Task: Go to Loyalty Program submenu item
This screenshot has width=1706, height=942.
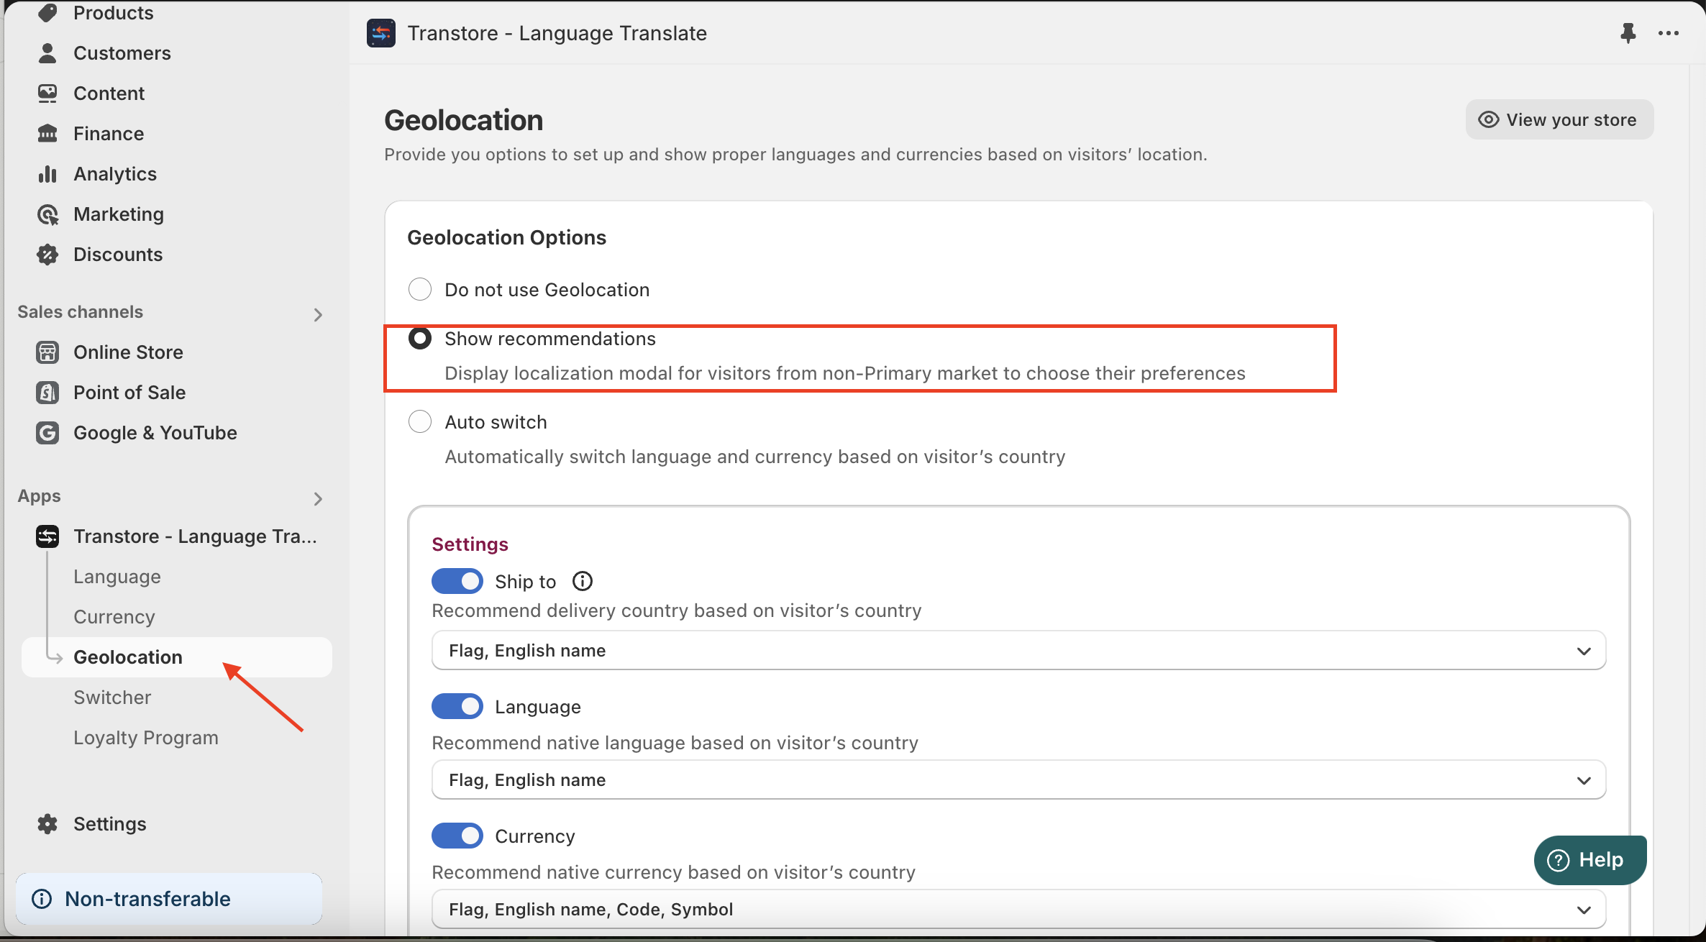Action: pyautogui.click(x=146, y=738)
